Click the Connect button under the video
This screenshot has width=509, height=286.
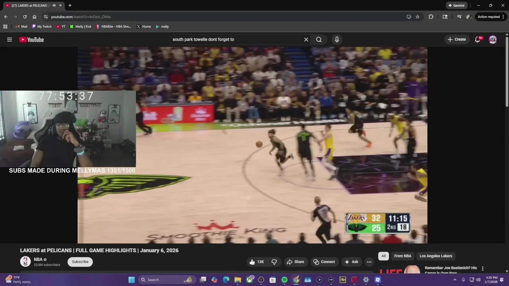pyautogui.click(x=324, y=262)
